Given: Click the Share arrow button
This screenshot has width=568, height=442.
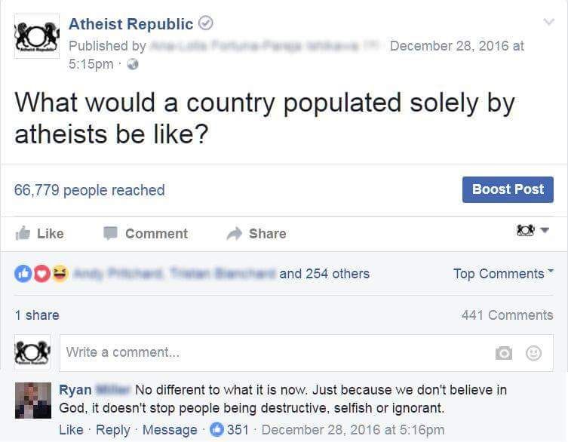Looking at the screenshot, I should tap(256, 234).
